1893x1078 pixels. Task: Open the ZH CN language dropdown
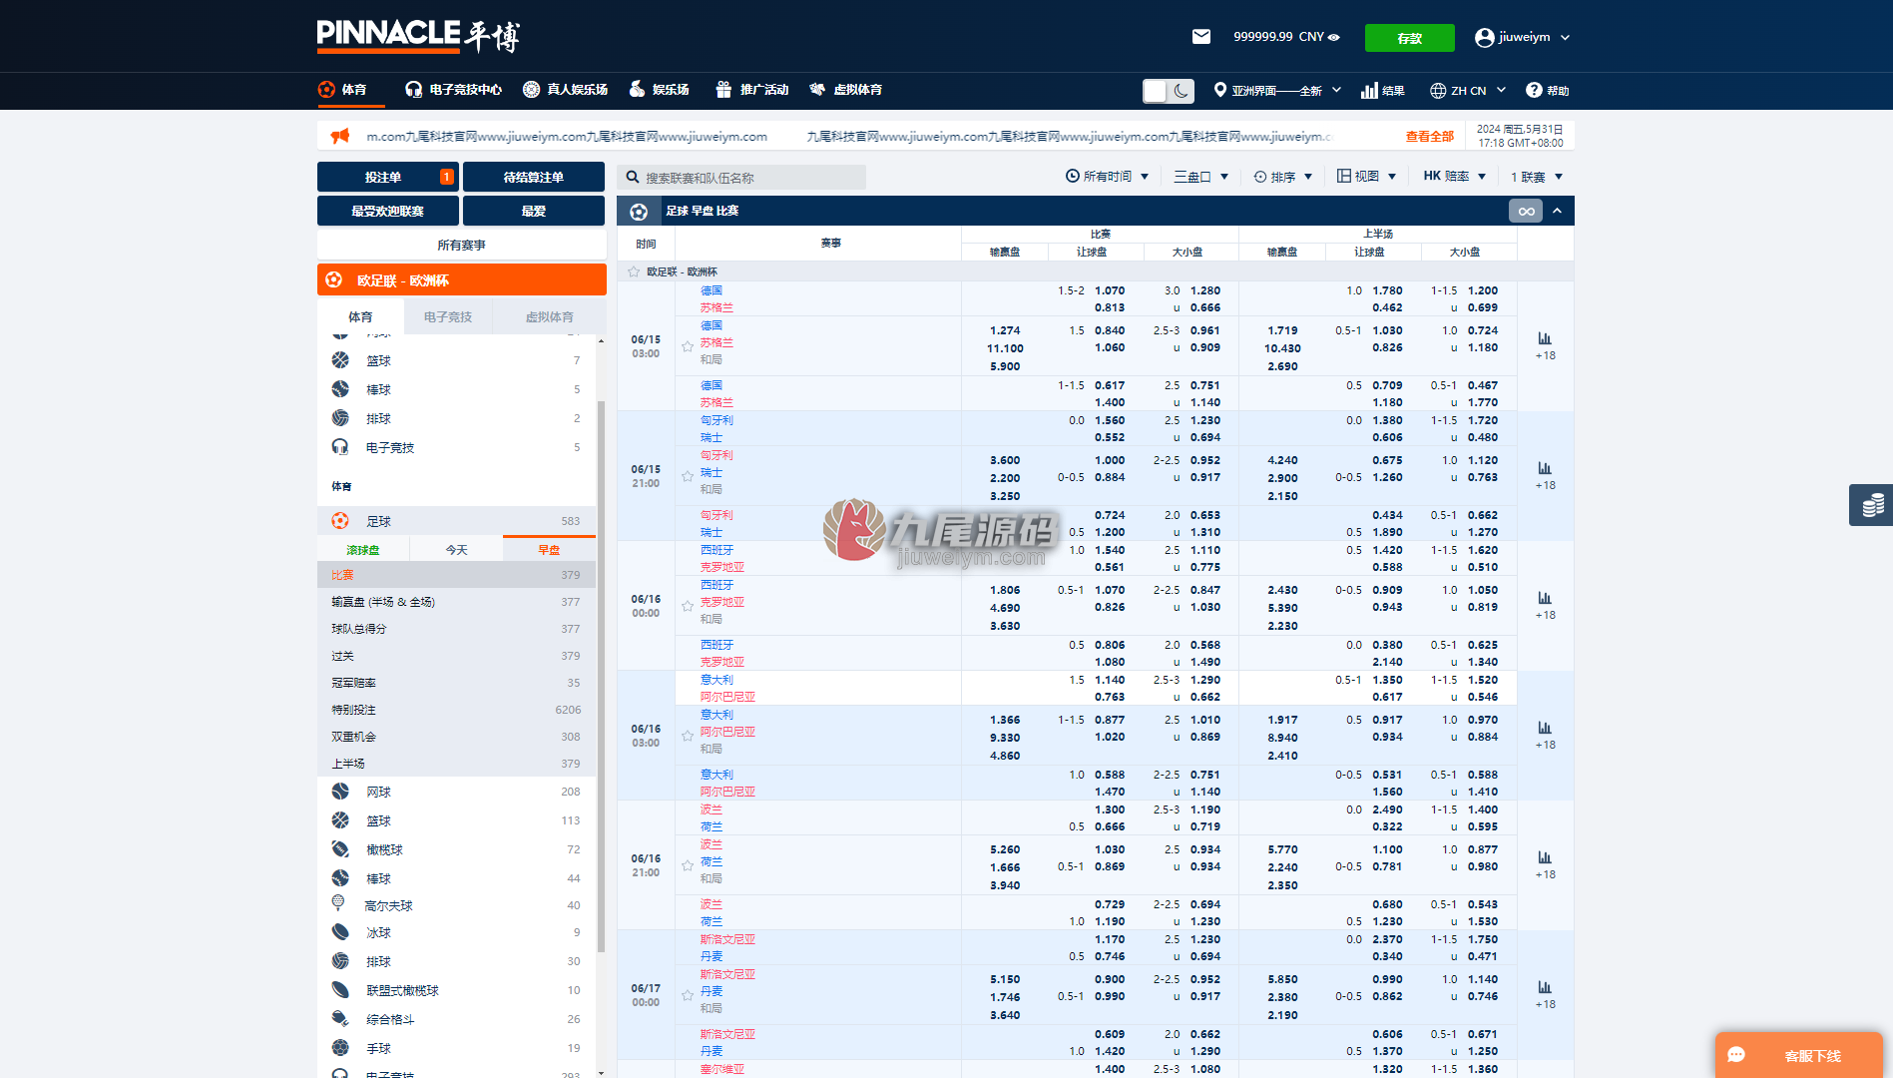click(x=1467, y=91)
